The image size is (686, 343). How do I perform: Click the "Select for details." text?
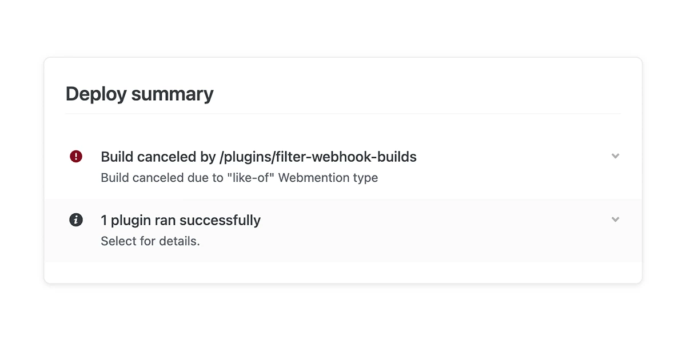150,241
